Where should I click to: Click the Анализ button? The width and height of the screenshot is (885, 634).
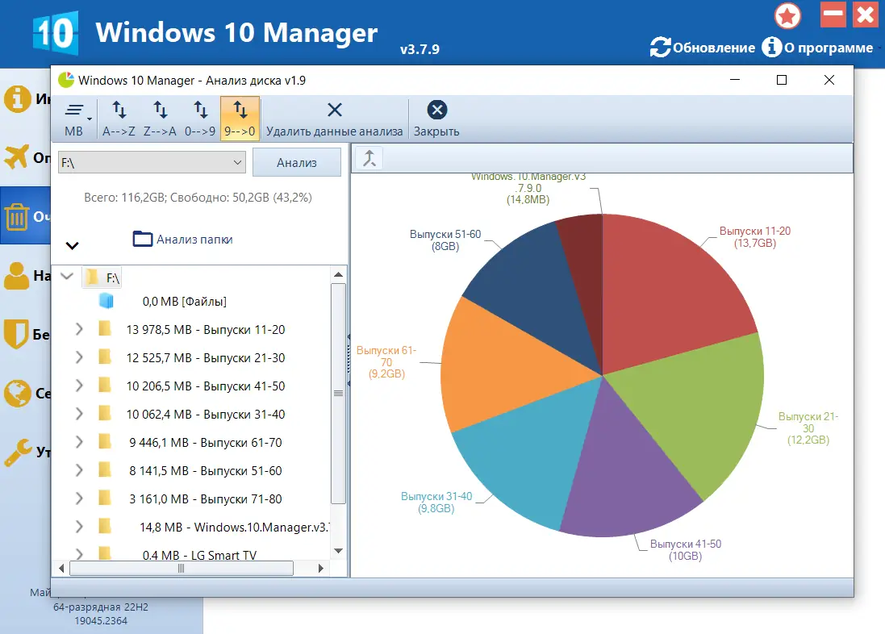pyautogui.click(x=297, y=163)
